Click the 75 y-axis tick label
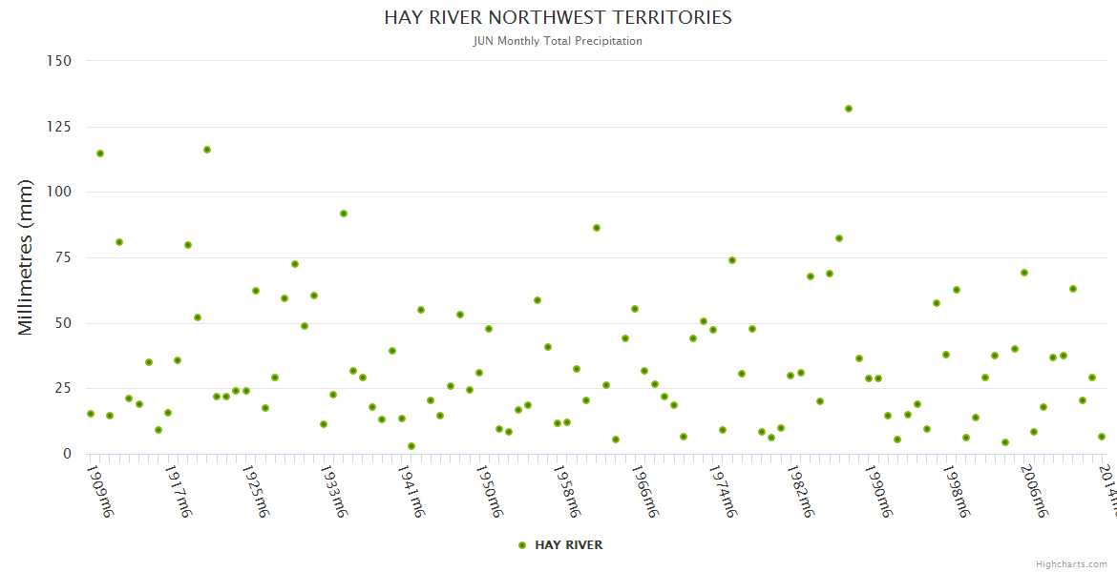Screen dimensions: 1117x572 (63, 257)
